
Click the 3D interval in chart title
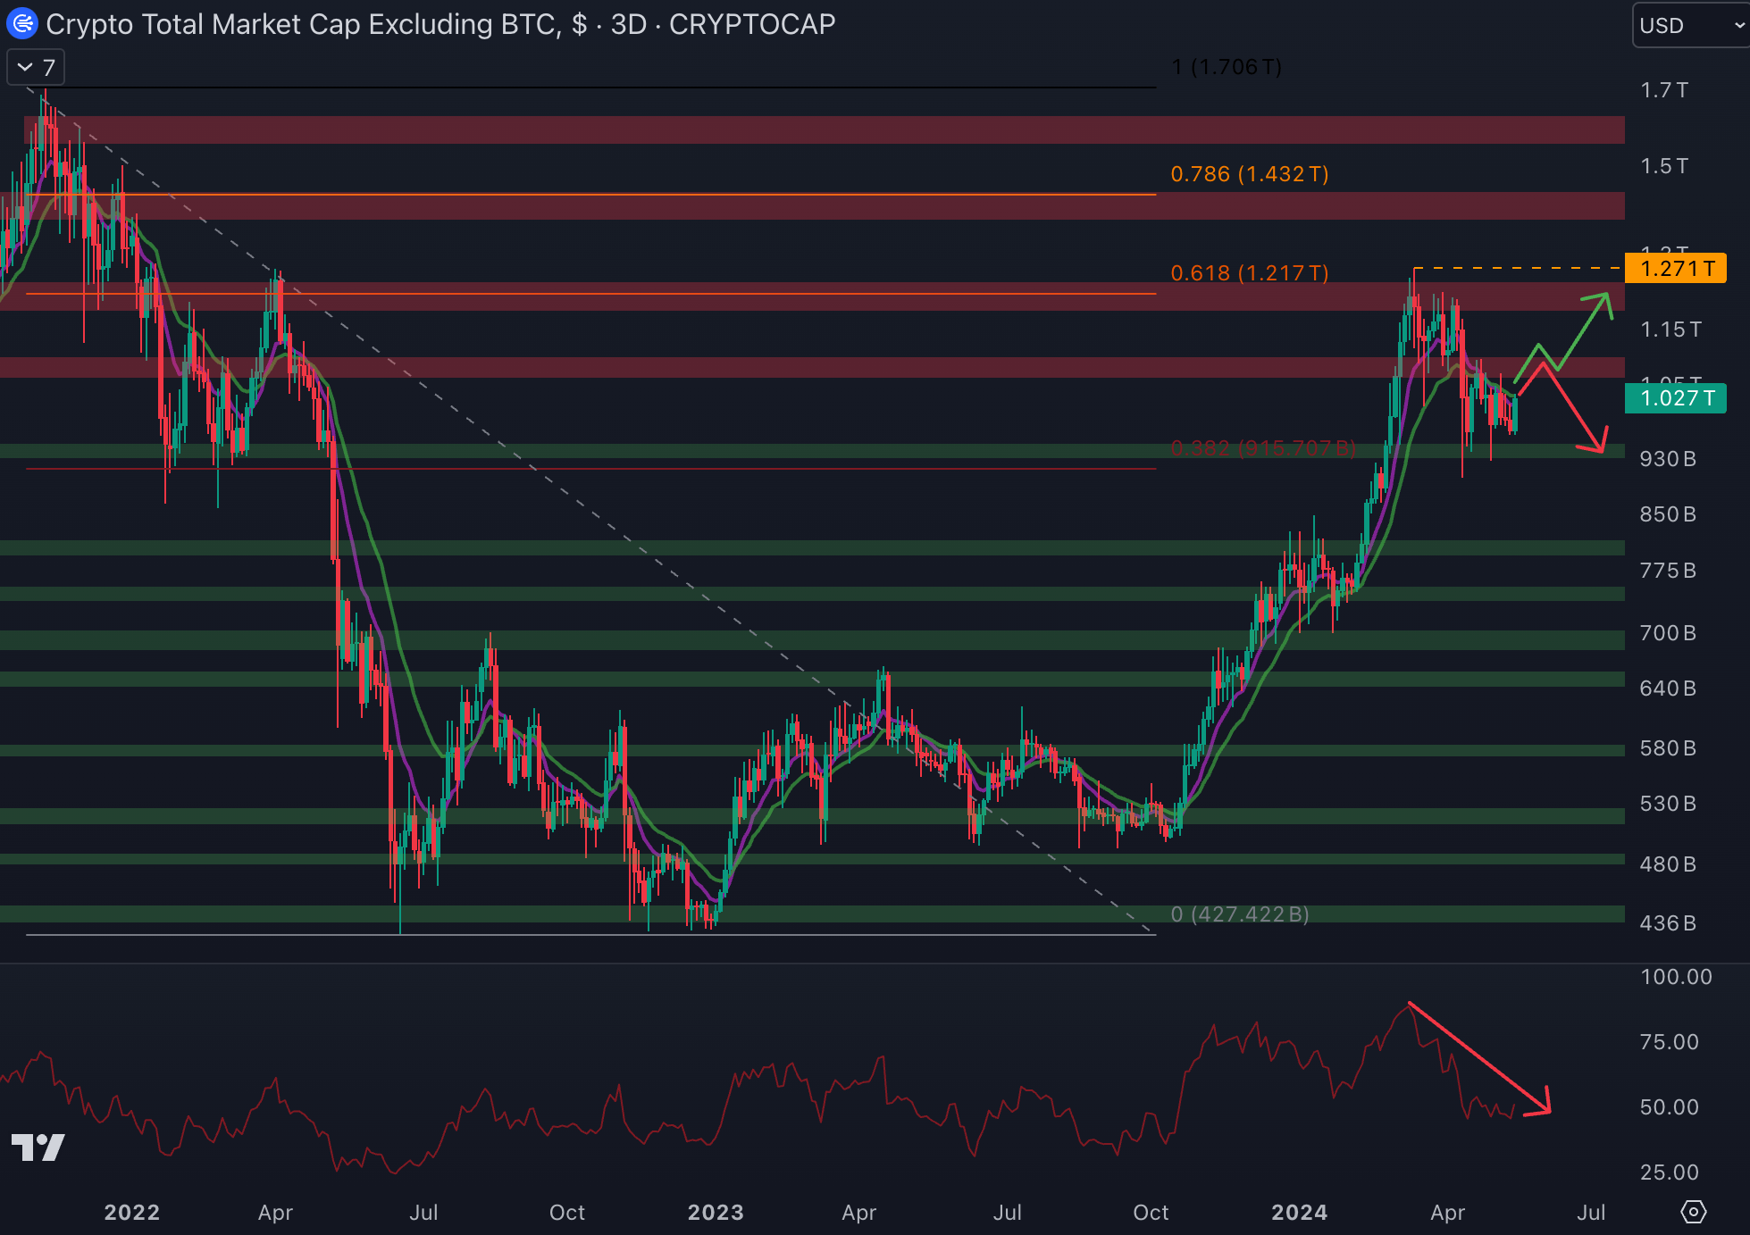[x=628, y=24]
